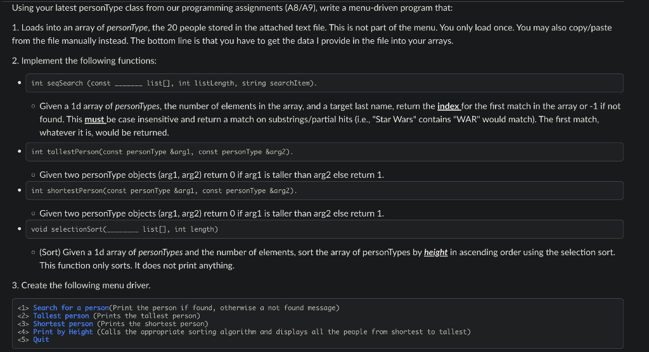The height and width of the screenshot is (352, 649).
Task: Click 'Create the following menu driver' text
Action: pos(86,286)
